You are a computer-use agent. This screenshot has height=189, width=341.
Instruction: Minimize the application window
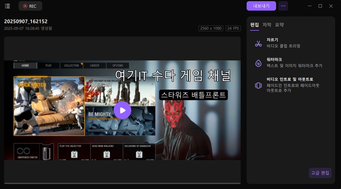[x=310, y=6]
